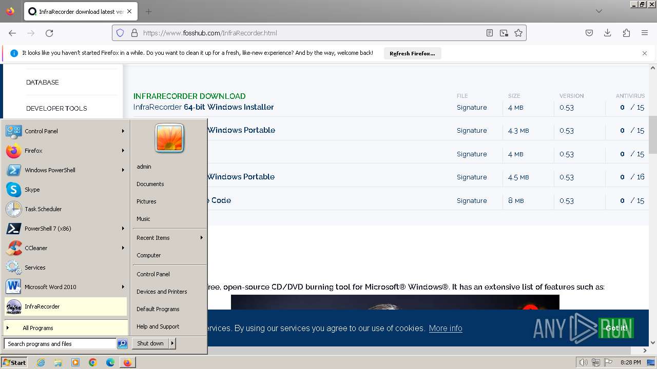Launch Skype from Start menu
The height and width of the screenshot is (369, 657).
point(65,190)
